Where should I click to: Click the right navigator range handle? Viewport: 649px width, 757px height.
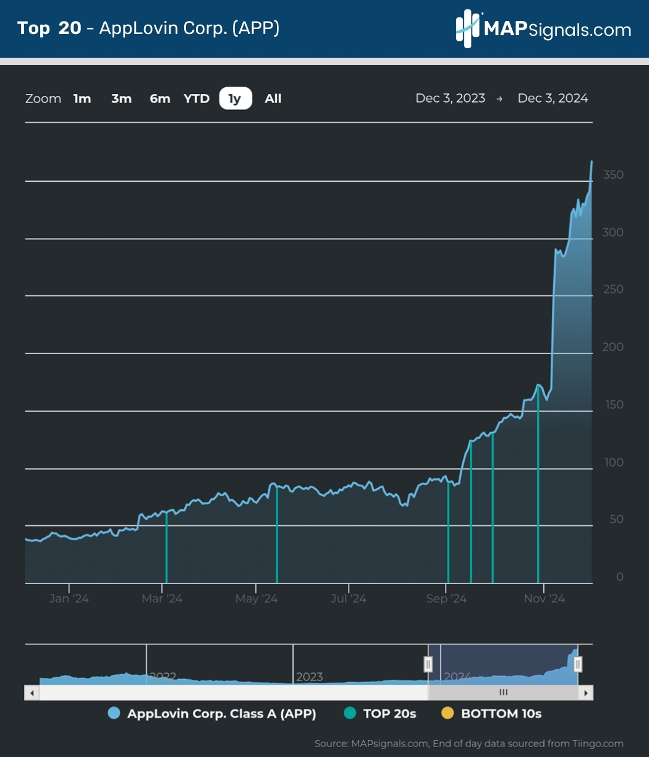pos(578,664)
